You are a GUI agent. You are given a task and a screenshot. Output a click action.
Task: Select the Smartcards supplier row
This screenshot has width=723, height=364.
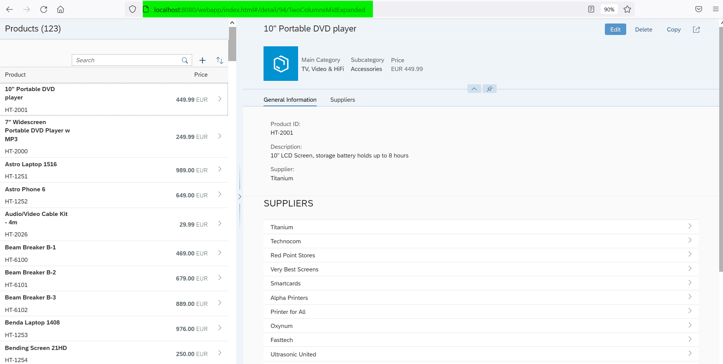481,283
